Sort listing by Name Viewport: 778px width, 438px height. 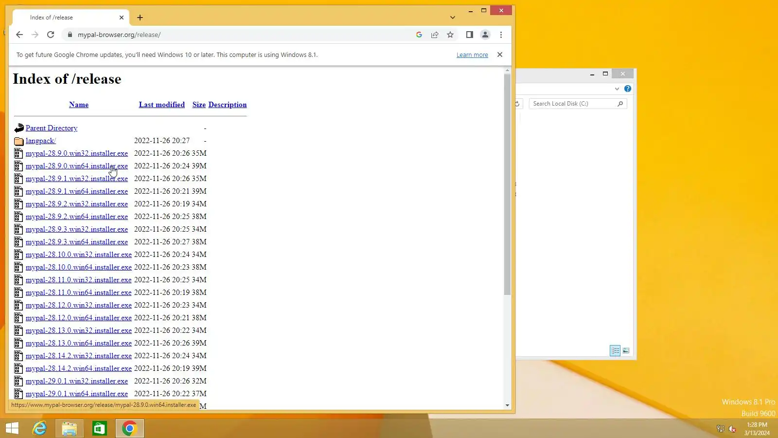(x=79, y=105)
